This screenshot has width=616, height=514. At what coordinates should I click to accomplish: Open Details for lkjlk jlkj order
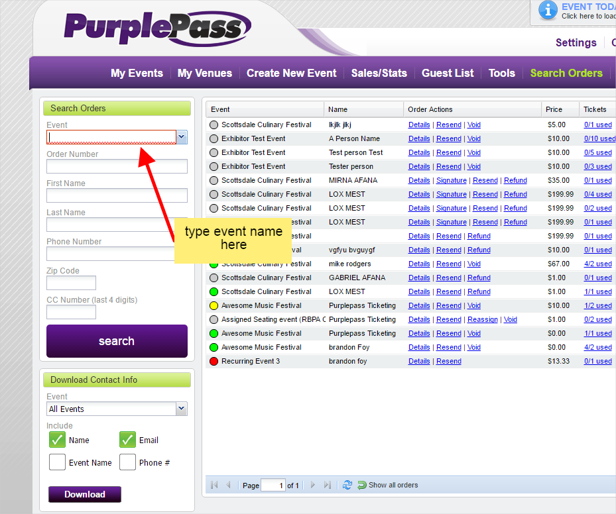point(419,125)
